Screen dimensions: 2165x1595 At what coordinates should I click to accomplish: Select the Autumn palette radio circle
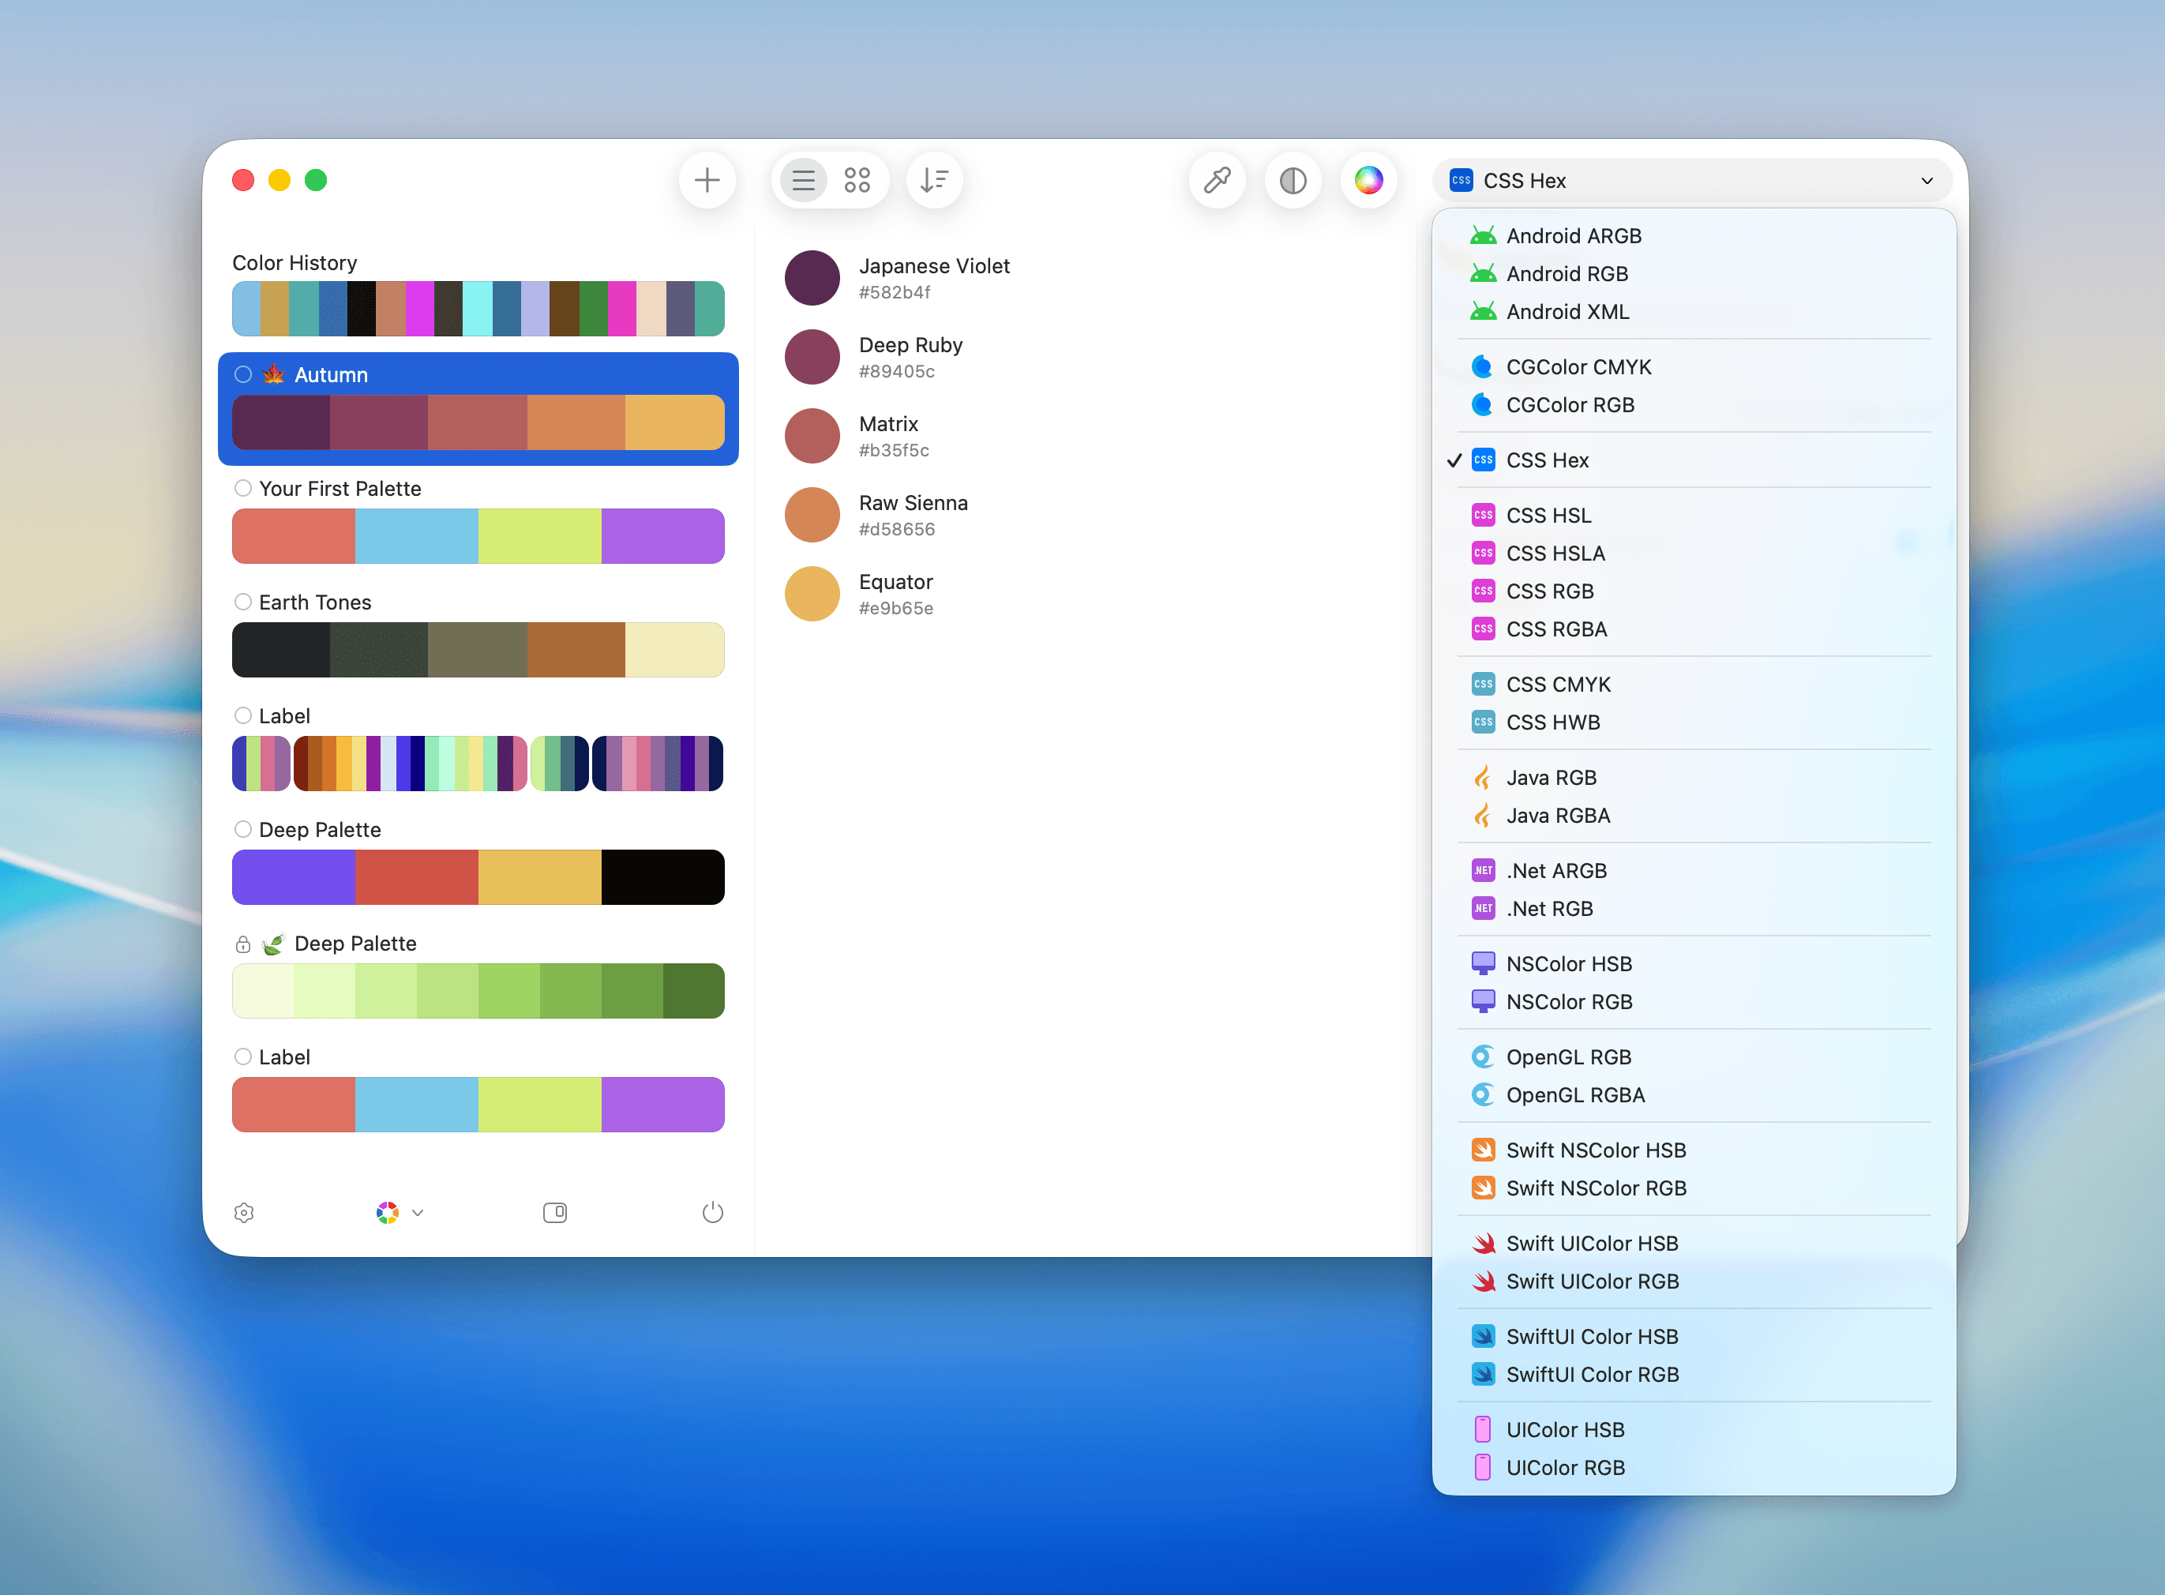(243, 374)
